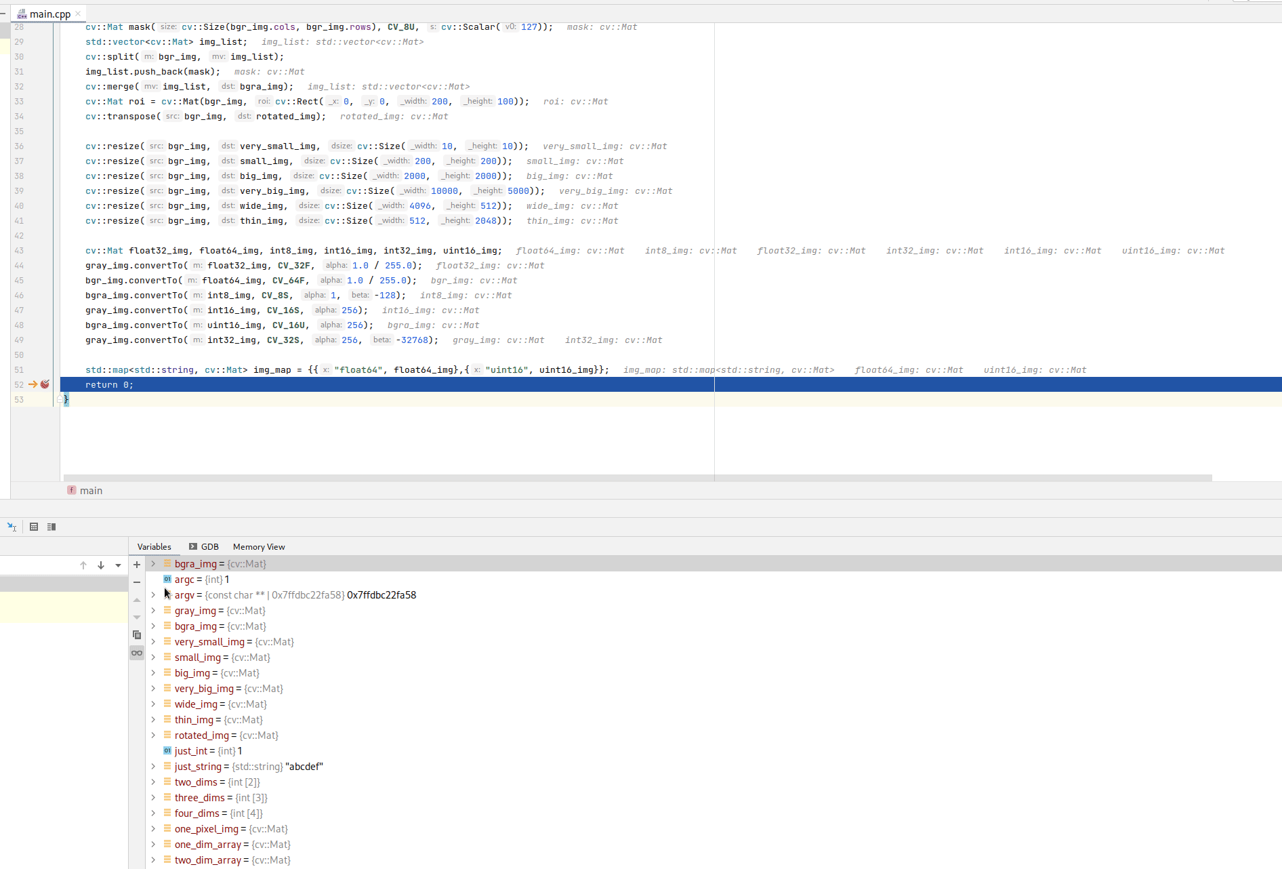Click the restore layout icon beside calculator
The image size is (1282, 869).
pyautogui.click(x=51, y=527)
